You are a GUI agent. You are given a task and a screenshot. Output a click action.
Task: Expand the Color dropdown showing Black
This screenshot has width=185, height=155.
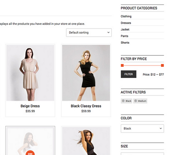pyautogui.click(x=142, y=129)
